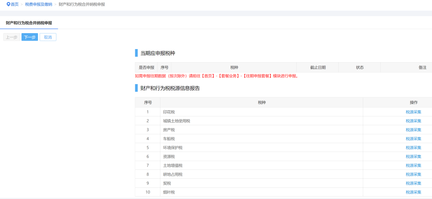Click the 当期应申报税种 section heading

tap(158, 53)
